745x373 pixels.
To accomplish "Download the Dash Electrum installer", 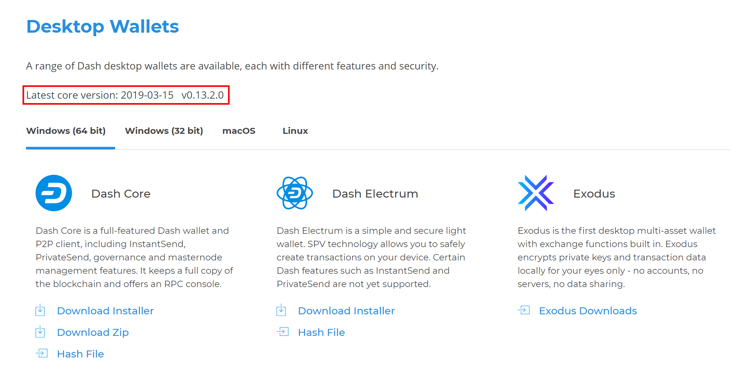I will point(346,311).
